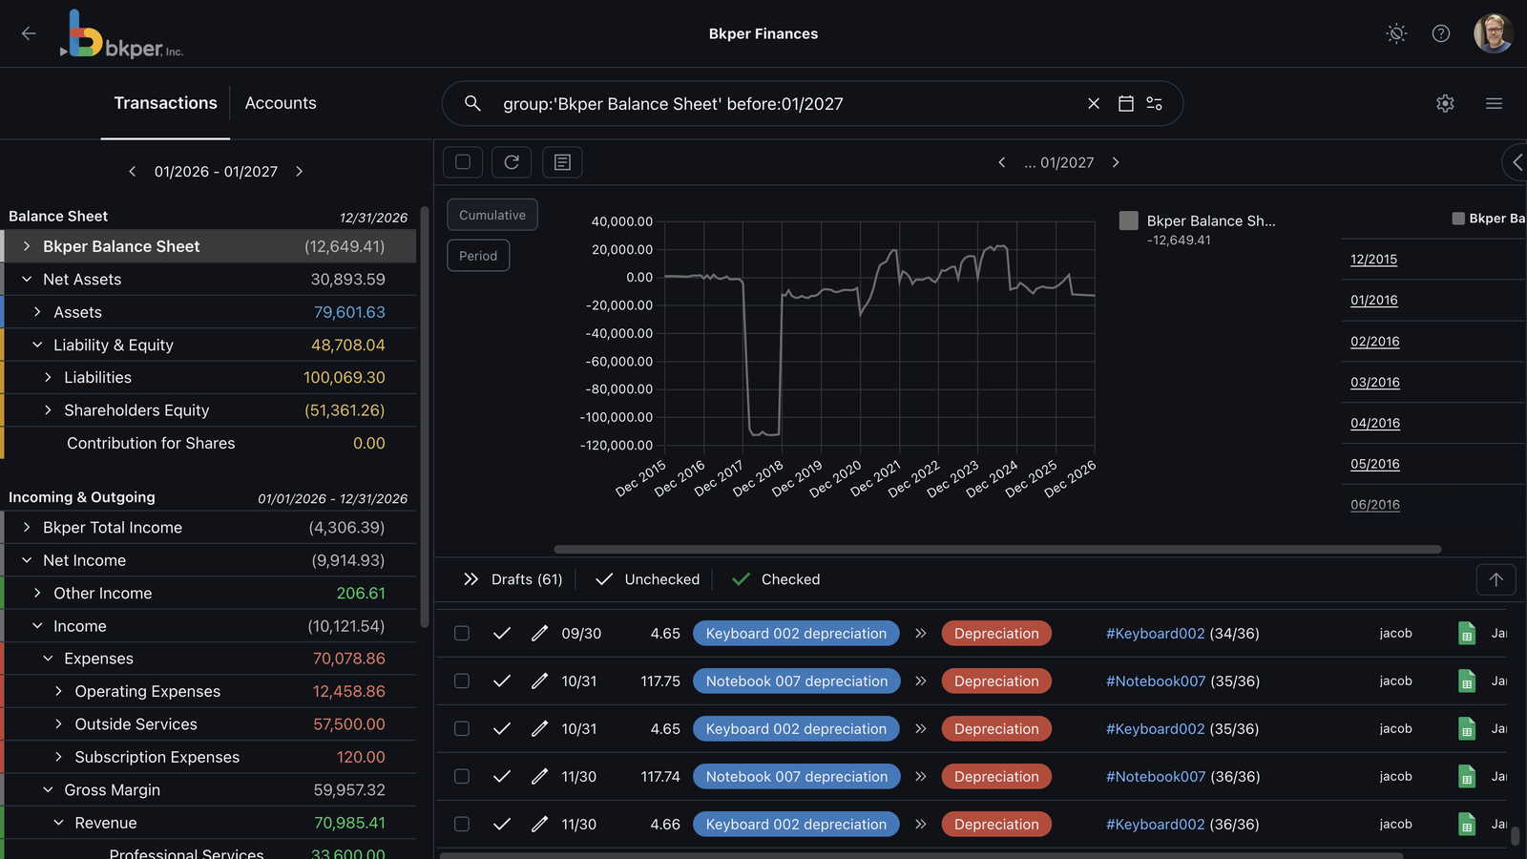Screen dimensions: 1527x859
Task: Open the Bkper logo home link
Action: pos(122,34)
